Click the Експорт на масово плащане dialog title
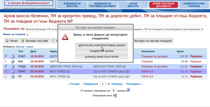The height and width of the screenshot is (107, 210). point(95,28)
